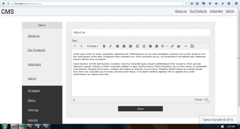
Task: Click 'Denis Homolík © 2015' footer text
Action: [x=218, y=120]
